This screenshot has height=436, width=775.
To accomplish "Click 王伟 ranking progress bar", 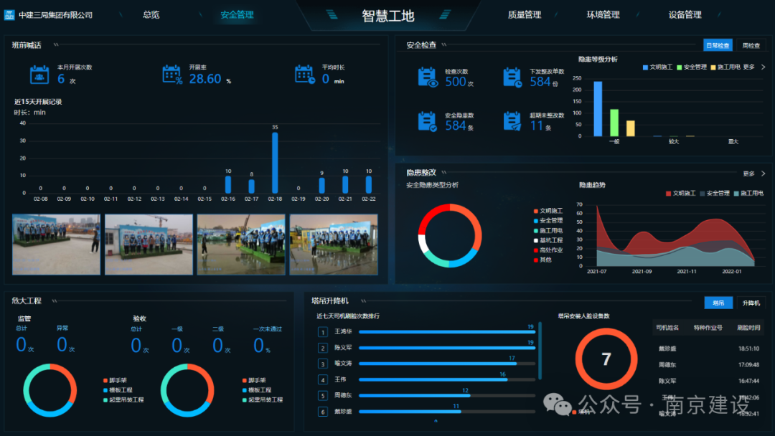I will (x=447, y=380).
